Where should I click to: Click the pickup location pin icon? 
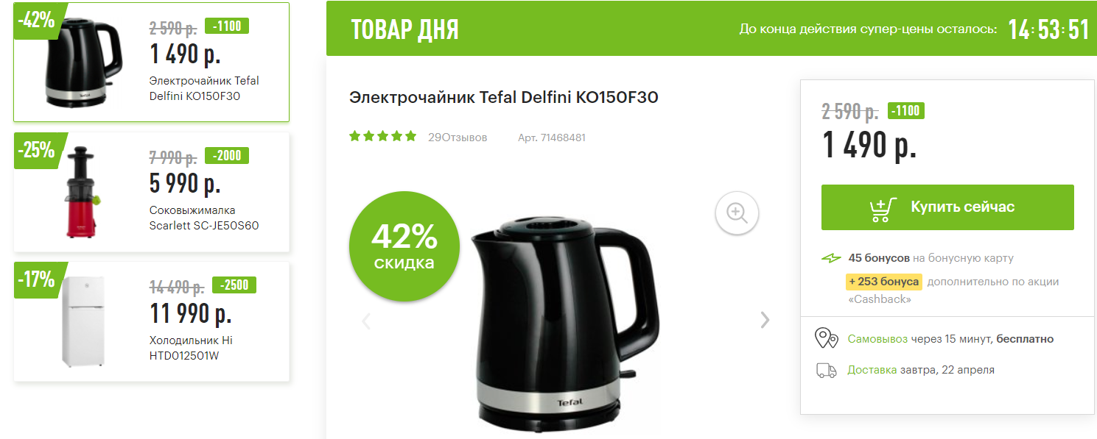pos(826,338)
